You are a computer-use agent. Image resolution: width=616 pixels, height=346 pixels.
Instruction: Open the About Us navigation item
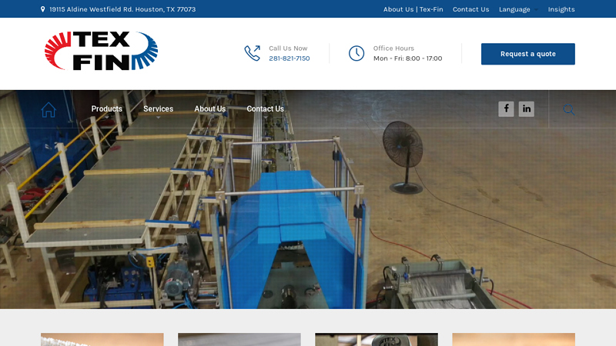209,109
